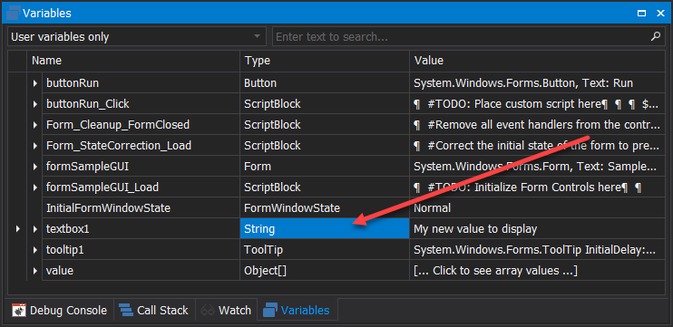Select the String type cell of textbox1
The image size is (673, 327).
point(325,229)
